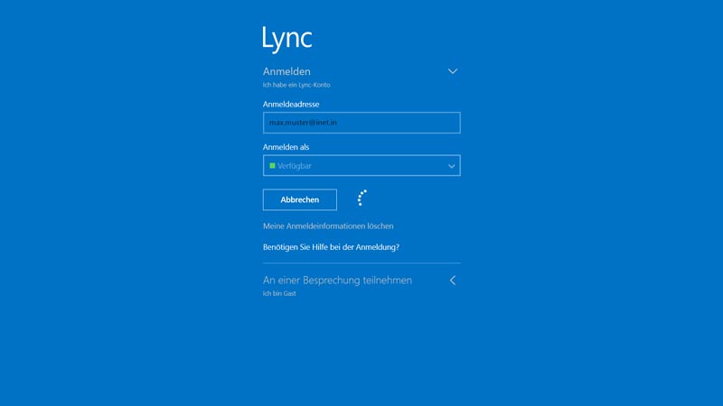Click the Abbrechen button
This screenshot has height=406, width=723.
click(x=300, y=199)
